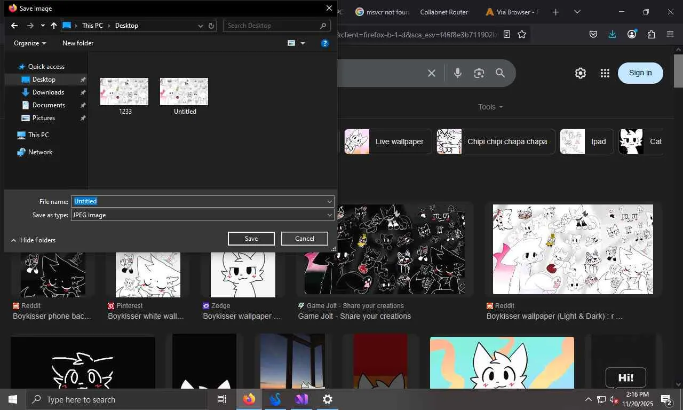
Task: Toggle Firefox reader view icon
Action: (x=507, y=34)
